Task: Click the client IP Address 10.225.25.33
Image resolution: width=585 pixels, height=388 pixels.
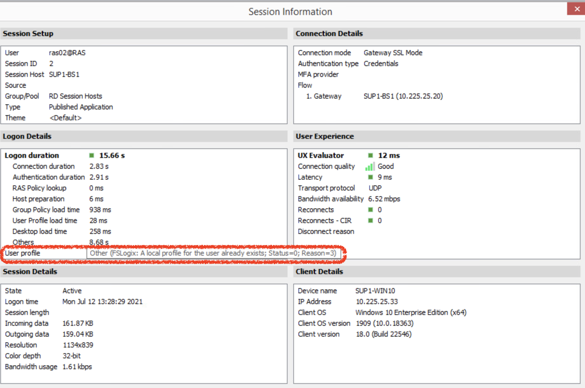Action: tap(377, 302)
